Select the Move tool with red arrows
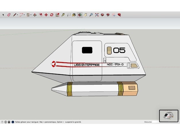The width and height of the screenshot is (180, 135). click(x=46, y=15)
